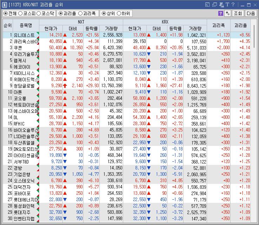Click the T font icon in the title bar
Image resolution: width=259 pixels, height=225 pixels.
227,5
